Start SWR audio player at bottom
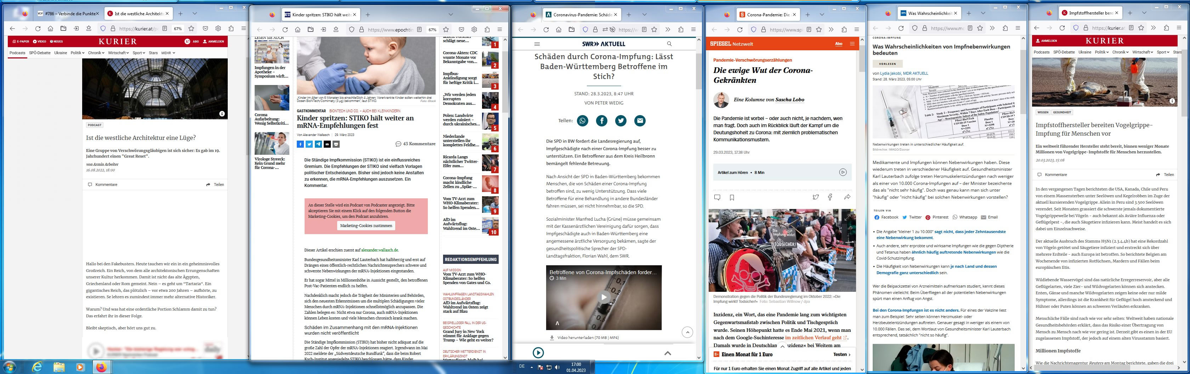This screenshot has height=374, width=1190. point(538,353)
